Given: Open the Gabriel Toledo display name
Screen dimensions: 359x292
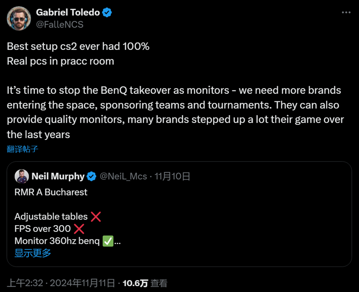Looking at the screenshot, I should tap(68, 13).
